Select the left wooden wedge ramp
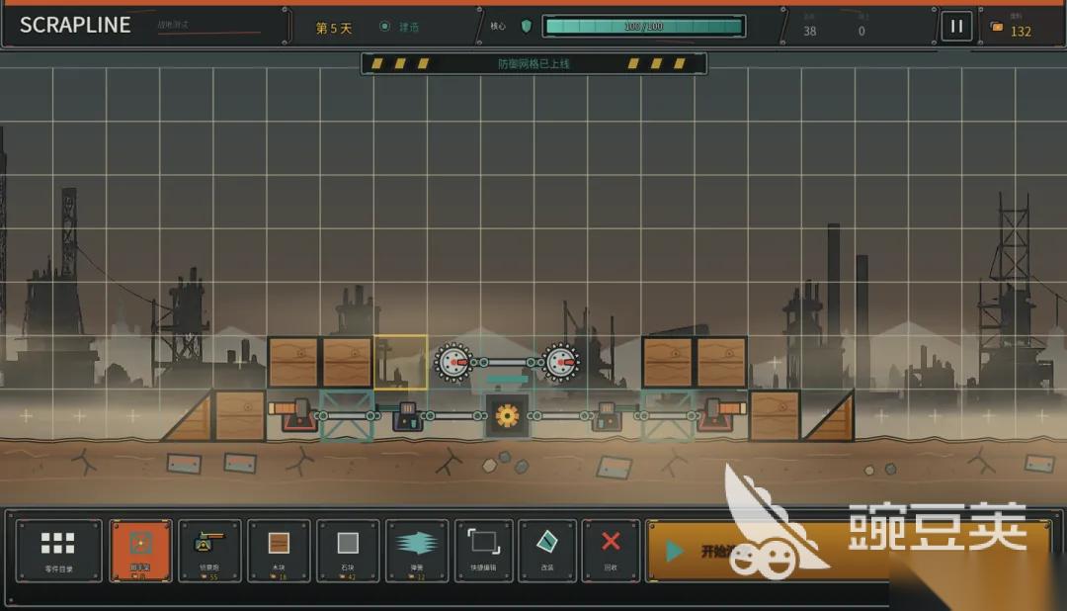This screenshot has height=611, width=1067. coord(188,416)
